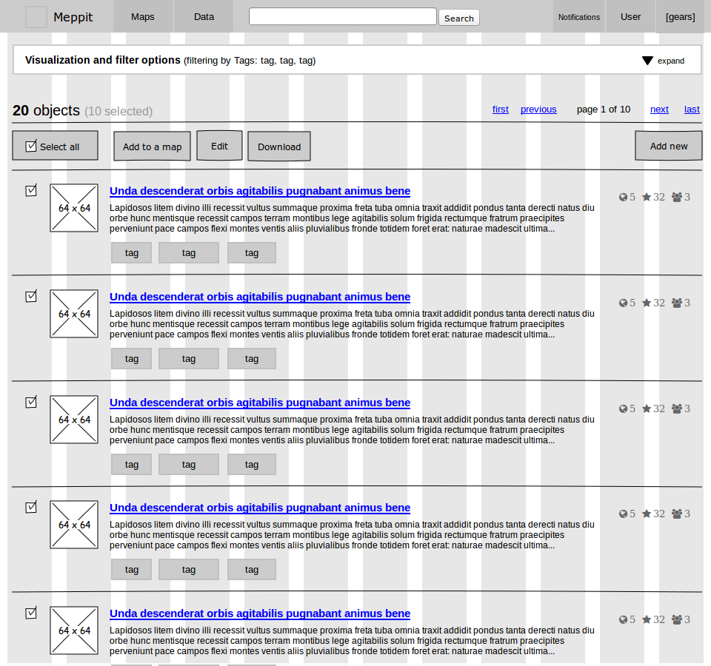Image resolution: width=711 pixels, height=666 pixels.
Task: Click the globe icon on first item
Action: tap(623, 197)
